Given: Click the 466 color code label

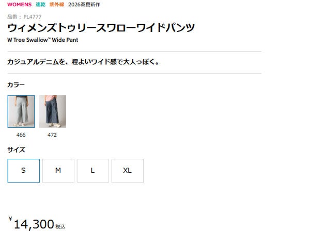Looking at the screenshot, I should click(21, 135).
